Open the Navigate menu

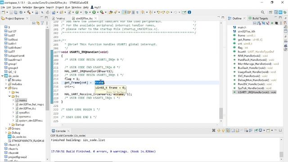39,7
